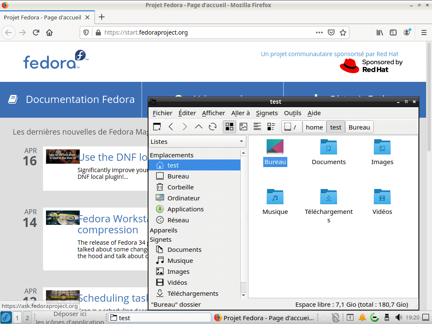Open Fedora start menu in taskbar
Screen dimensions: 432x324
point(6,318)
